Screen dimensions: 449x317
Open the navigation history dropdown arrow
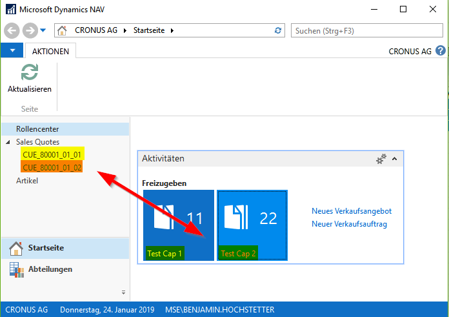pyautogui.click(x=43, y=30)
